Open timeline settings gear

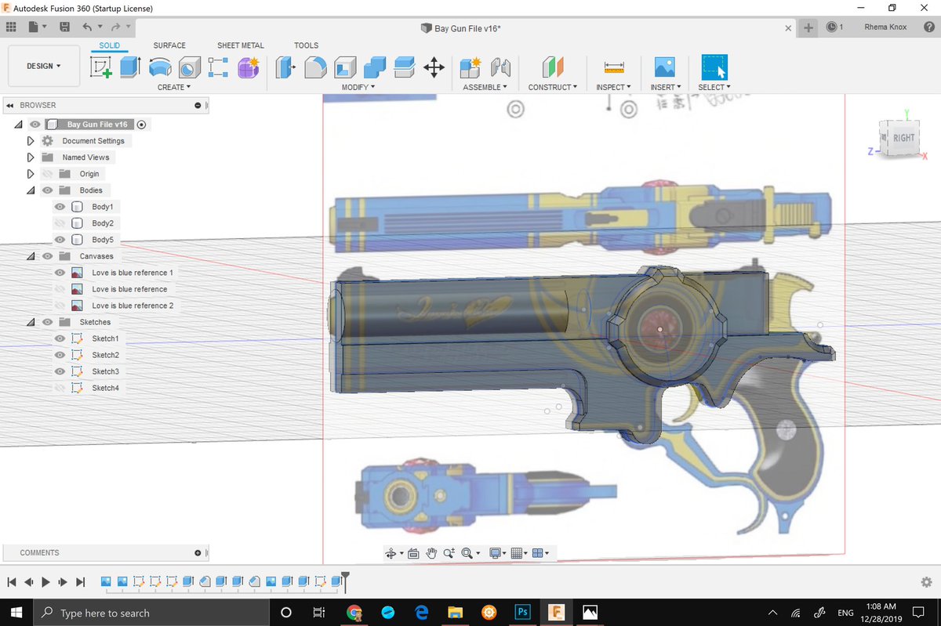926,582
